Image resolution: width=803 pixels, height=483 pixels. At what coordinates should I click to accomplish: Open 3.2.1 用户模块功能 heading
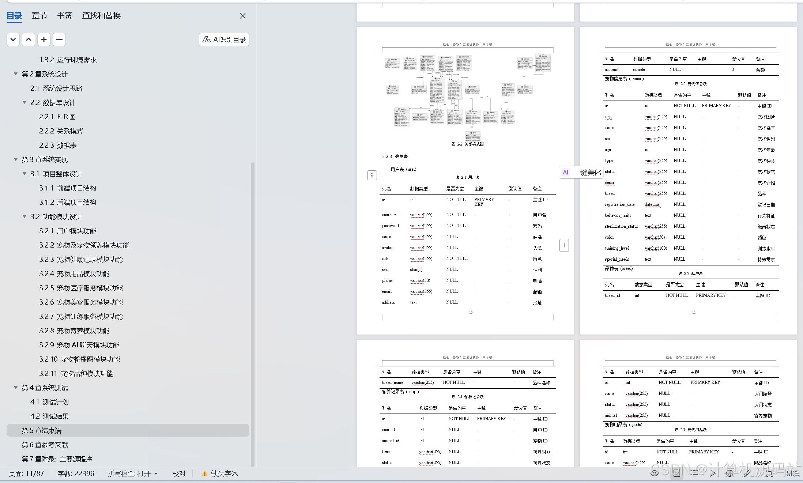tap(68, 231)
